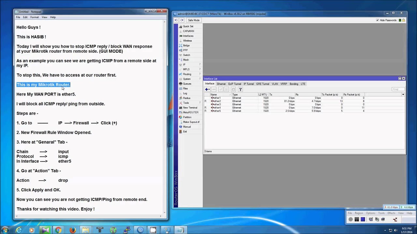Open the recorder's Region menu
The image size is (417, 234).
tap(359, 213)
